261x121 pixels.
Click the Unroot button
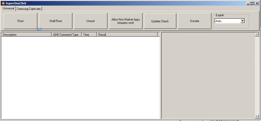tap(90, 21)
